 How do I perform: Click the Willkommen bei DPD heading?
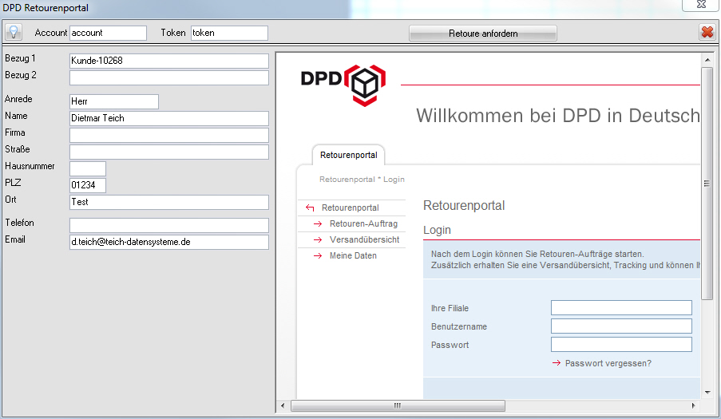click(558, 115)
